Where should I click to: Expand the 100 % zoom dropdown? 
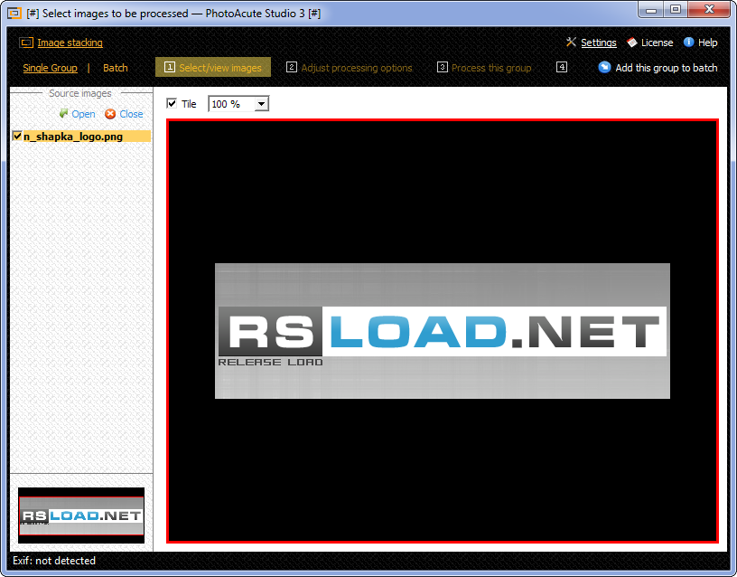tap(261, 104)
